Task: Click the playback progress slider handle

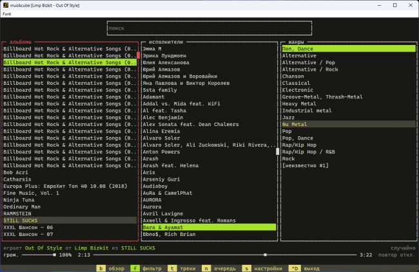Action: (265, 255)
